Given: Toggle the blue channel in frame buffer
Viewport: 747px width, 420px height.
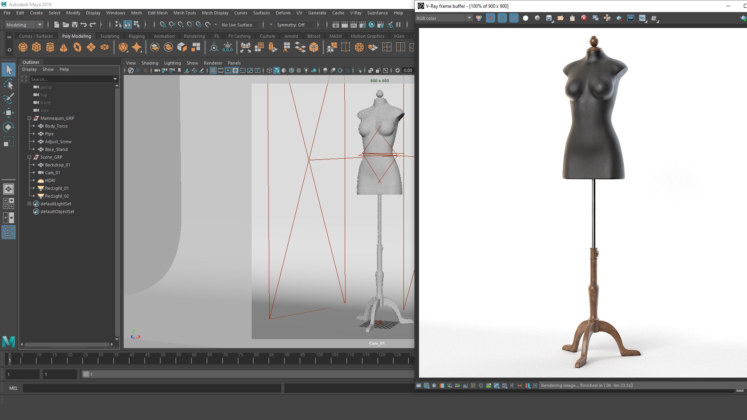Looking at the screenshot, I should [514, 18].
